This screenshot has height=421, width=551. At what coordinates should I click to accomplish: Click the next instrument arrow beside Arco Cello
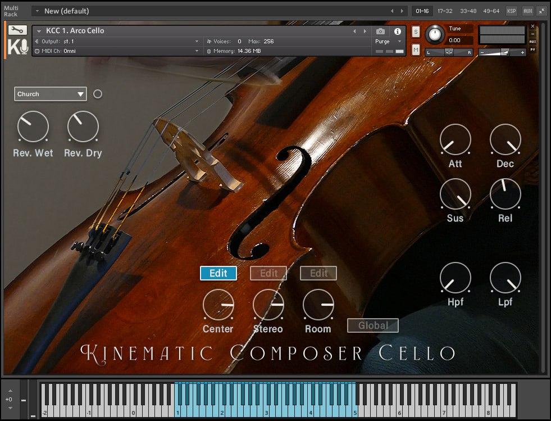point(365,31)
